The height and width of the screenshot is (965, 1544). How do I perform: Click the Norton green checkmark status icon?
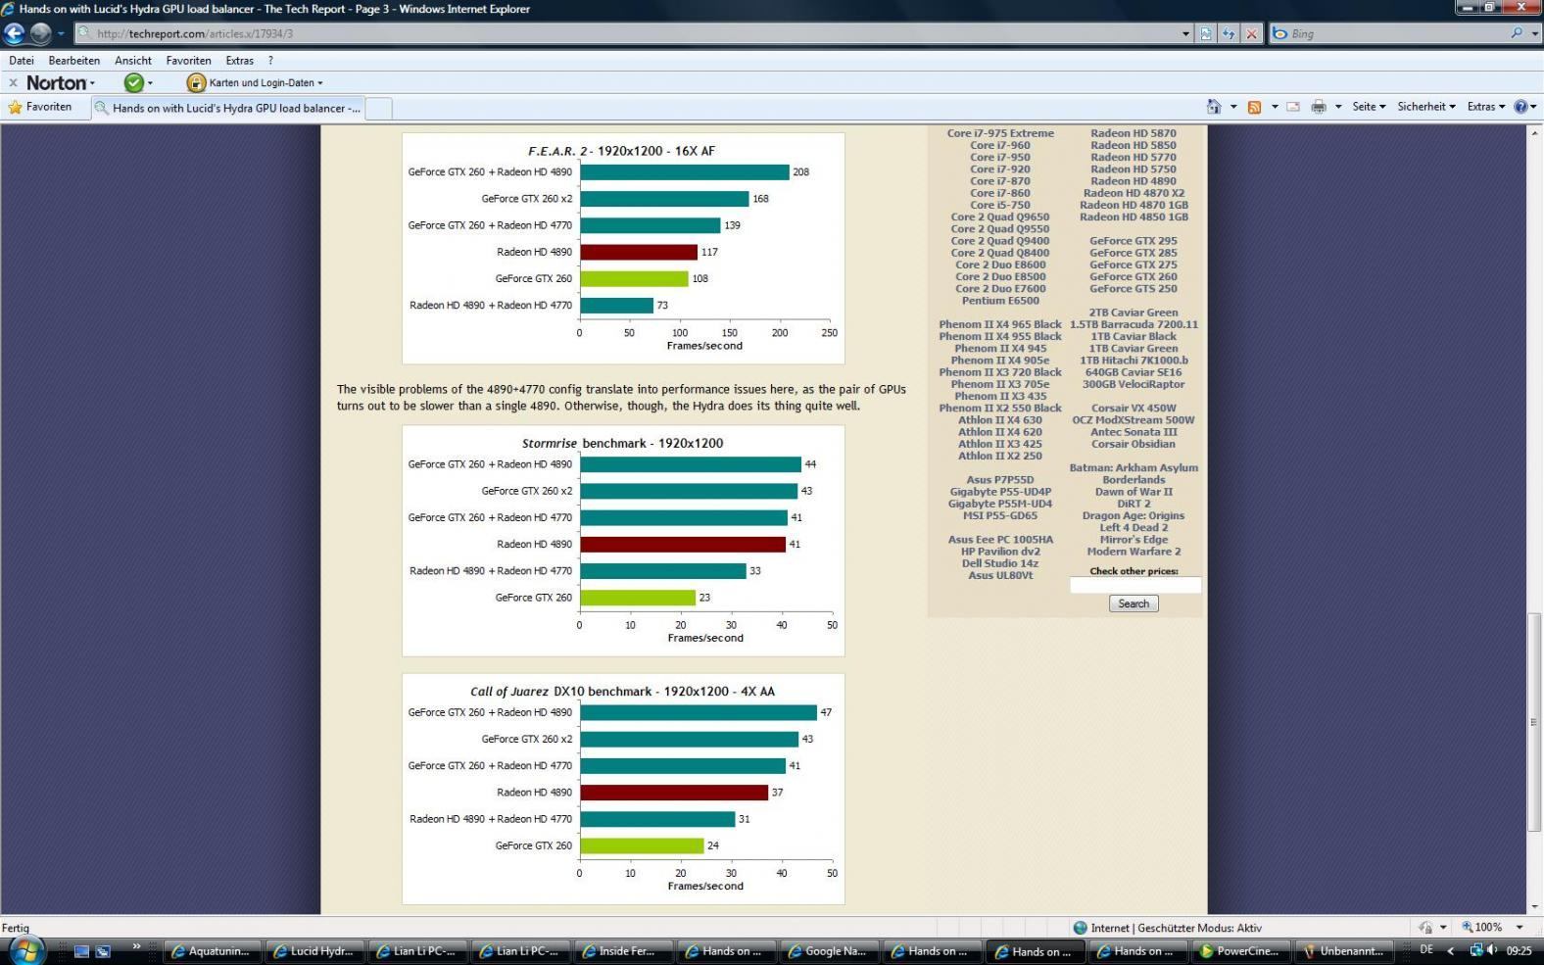point(134,83)
